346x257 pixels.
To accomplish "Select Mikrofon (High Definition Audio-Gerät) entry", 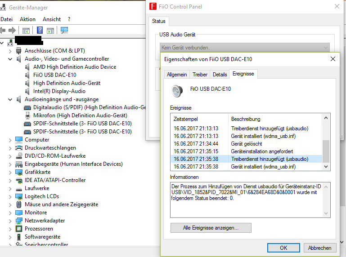I will (80, 115).
